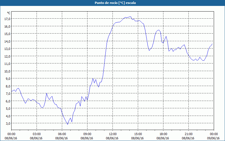The height and width of the screenshot is (141, 225).
Task: Select the 08/06/16 date under 12:00
Action: [x=112, y=138]
